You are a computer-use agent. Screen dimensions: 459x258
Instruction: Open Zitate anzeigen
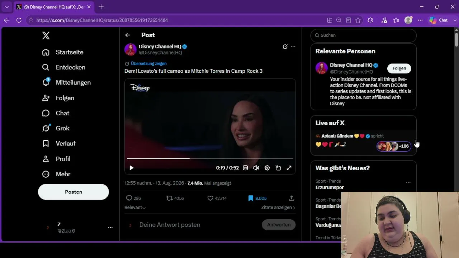coord(278,207)
